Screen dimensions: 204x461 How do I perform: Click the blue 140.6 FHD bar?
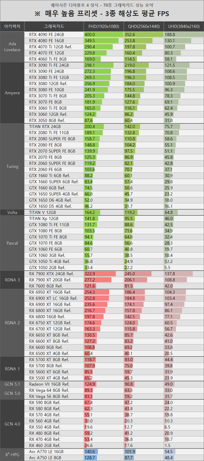point(91,452)
